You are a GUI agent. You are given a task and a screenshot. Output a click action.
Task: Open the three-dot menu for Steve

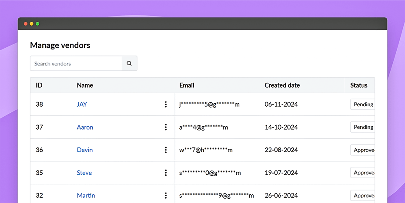(x=166, y=173)
